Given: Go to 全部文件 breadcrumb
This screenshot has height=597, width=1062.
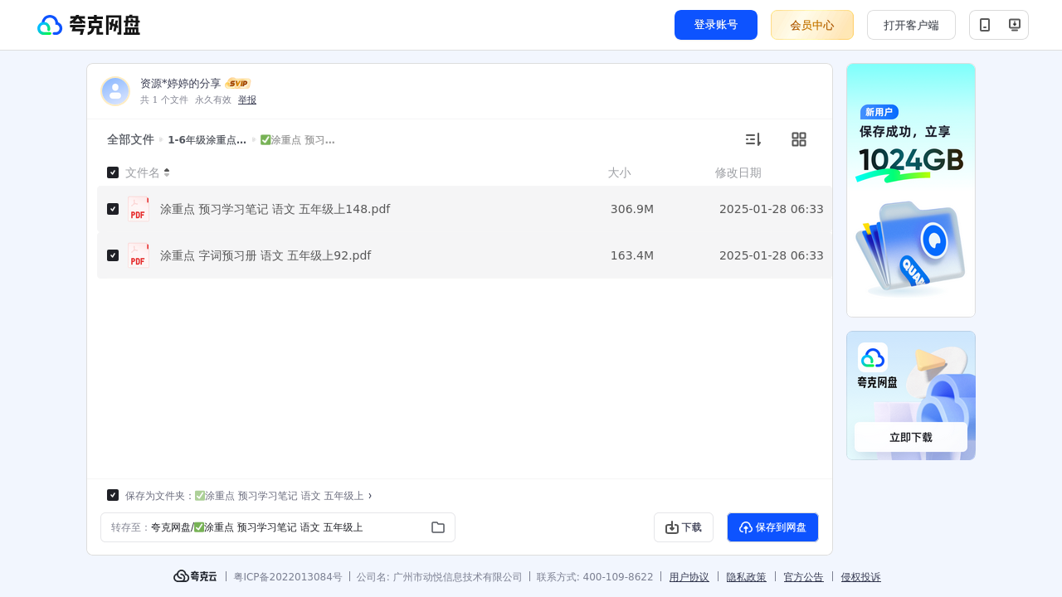Looking at the screenshot, I should [x=130, y=139].
